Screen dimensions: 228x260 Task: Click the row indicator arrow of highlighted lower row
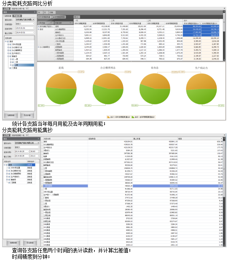(x=42, y=186)
